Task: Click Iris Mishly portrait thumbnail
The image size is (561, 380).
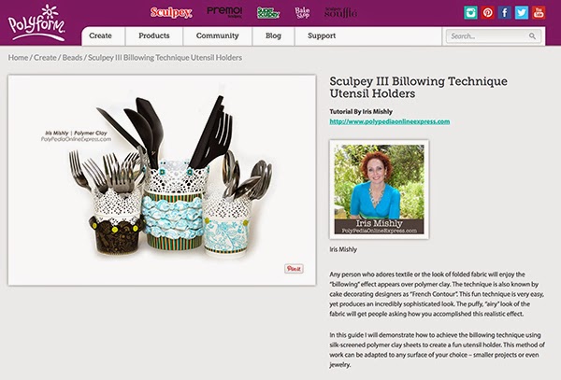Action: click(x=380, y=190)
